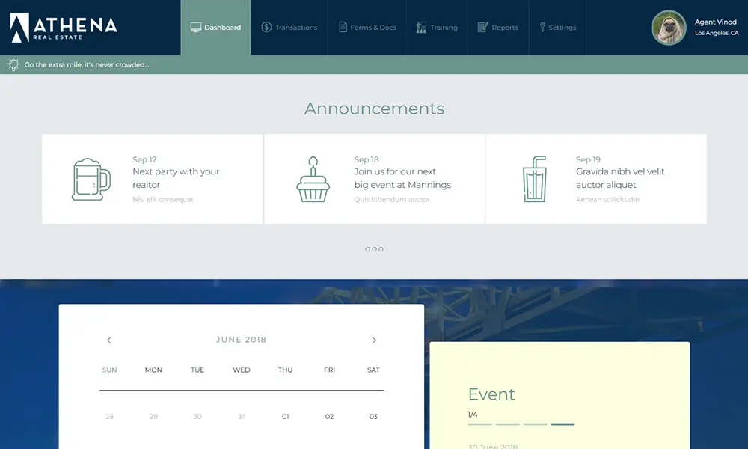Select the second announcements carousel dot
Image resolution: width=748 pixels, height=449 pixels.
(x=374, y=249)
